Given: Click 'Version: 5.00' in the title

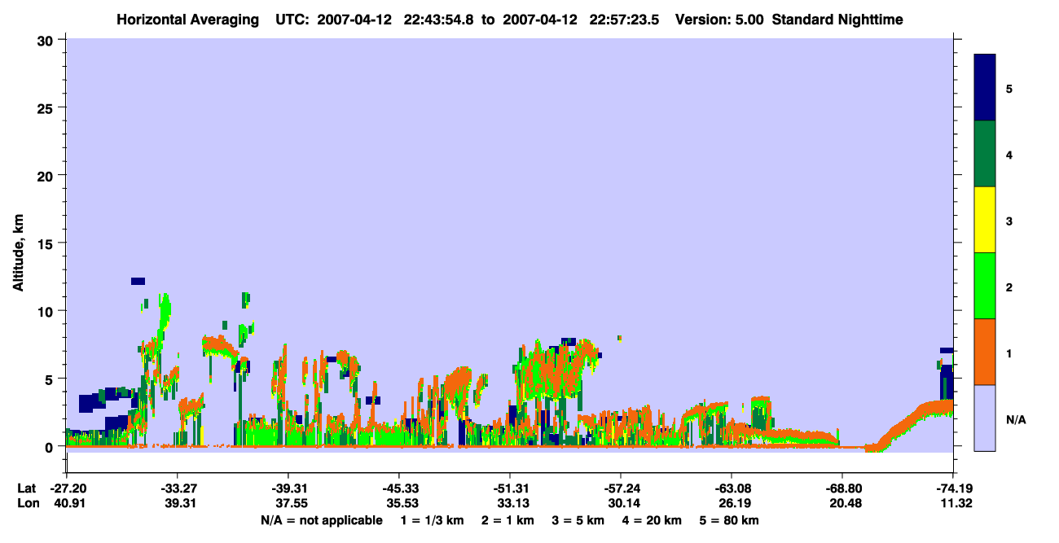Looking at the screenshot, I should click(719, 19).
